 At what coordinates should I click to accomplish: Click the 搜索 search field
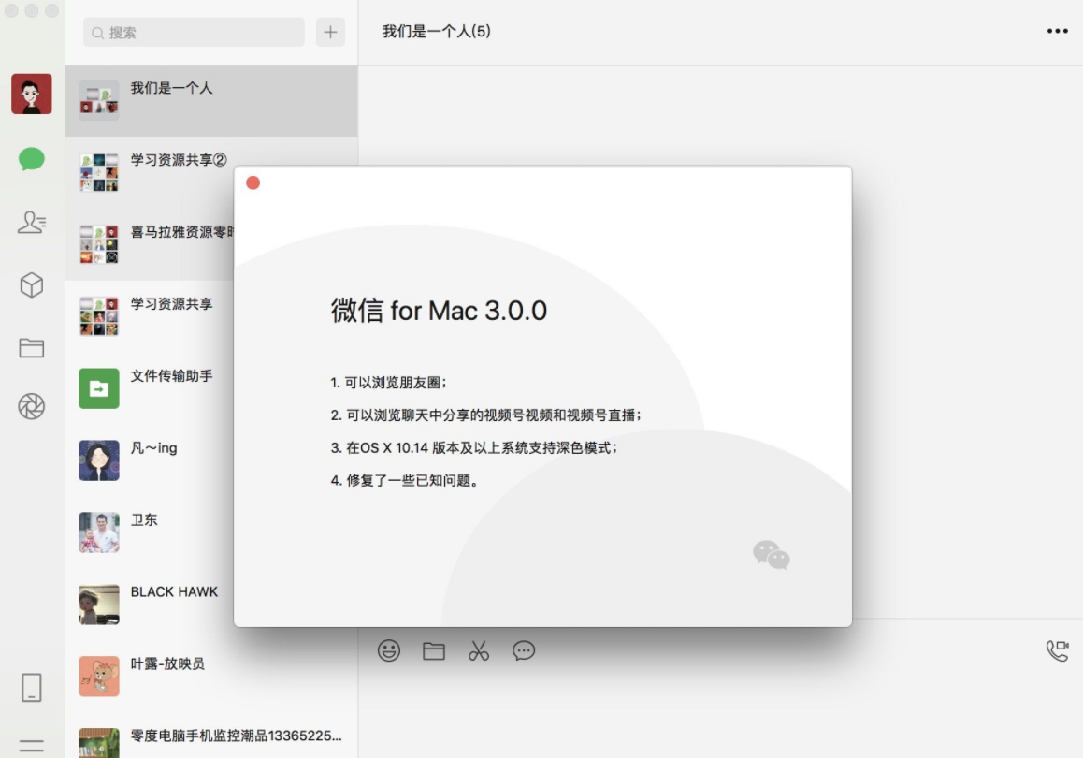pyautogui.click(x=194, y=32)
